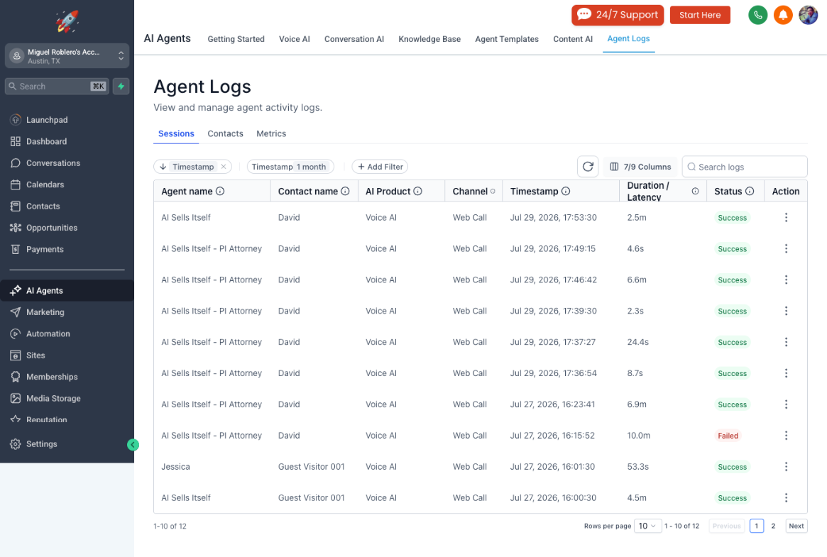
Task: Click the green phone dialer icon
Action: pyautogui.click(x=757, y=15)
